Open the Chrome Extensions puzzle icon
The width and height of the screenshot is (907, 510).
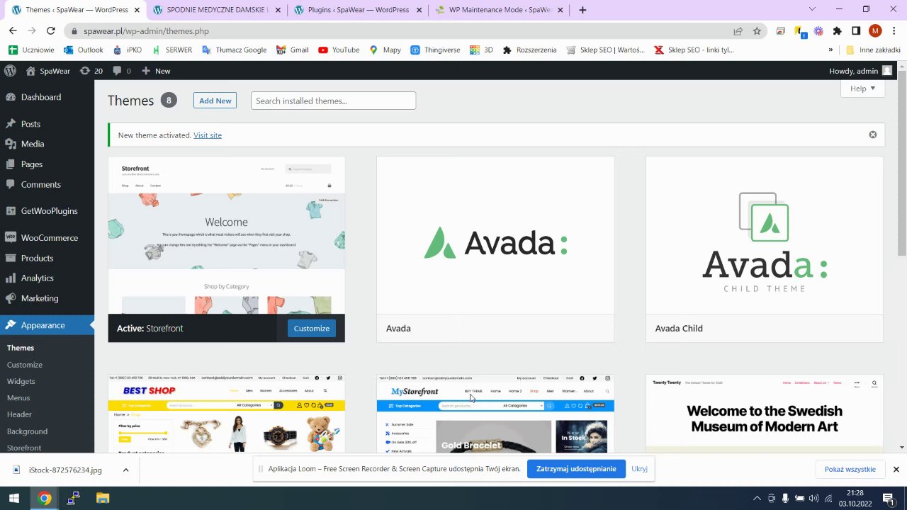837,31
